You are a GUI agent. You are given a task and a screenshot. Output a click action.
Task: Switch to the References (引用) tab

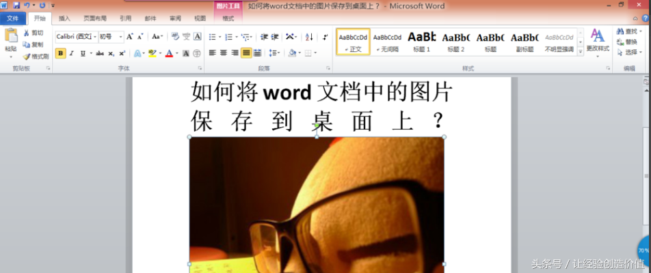[x=125, y=18]
